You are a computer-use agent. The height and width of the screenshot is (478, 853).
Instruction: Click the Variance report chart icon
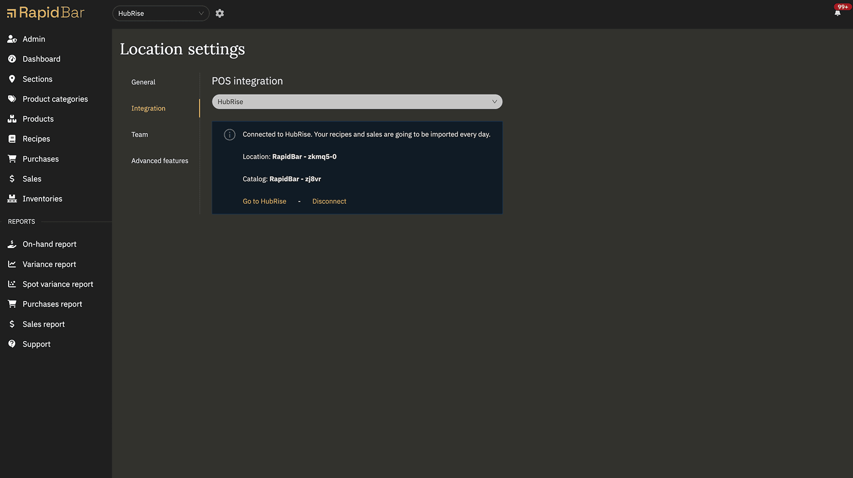click(12, 264)
